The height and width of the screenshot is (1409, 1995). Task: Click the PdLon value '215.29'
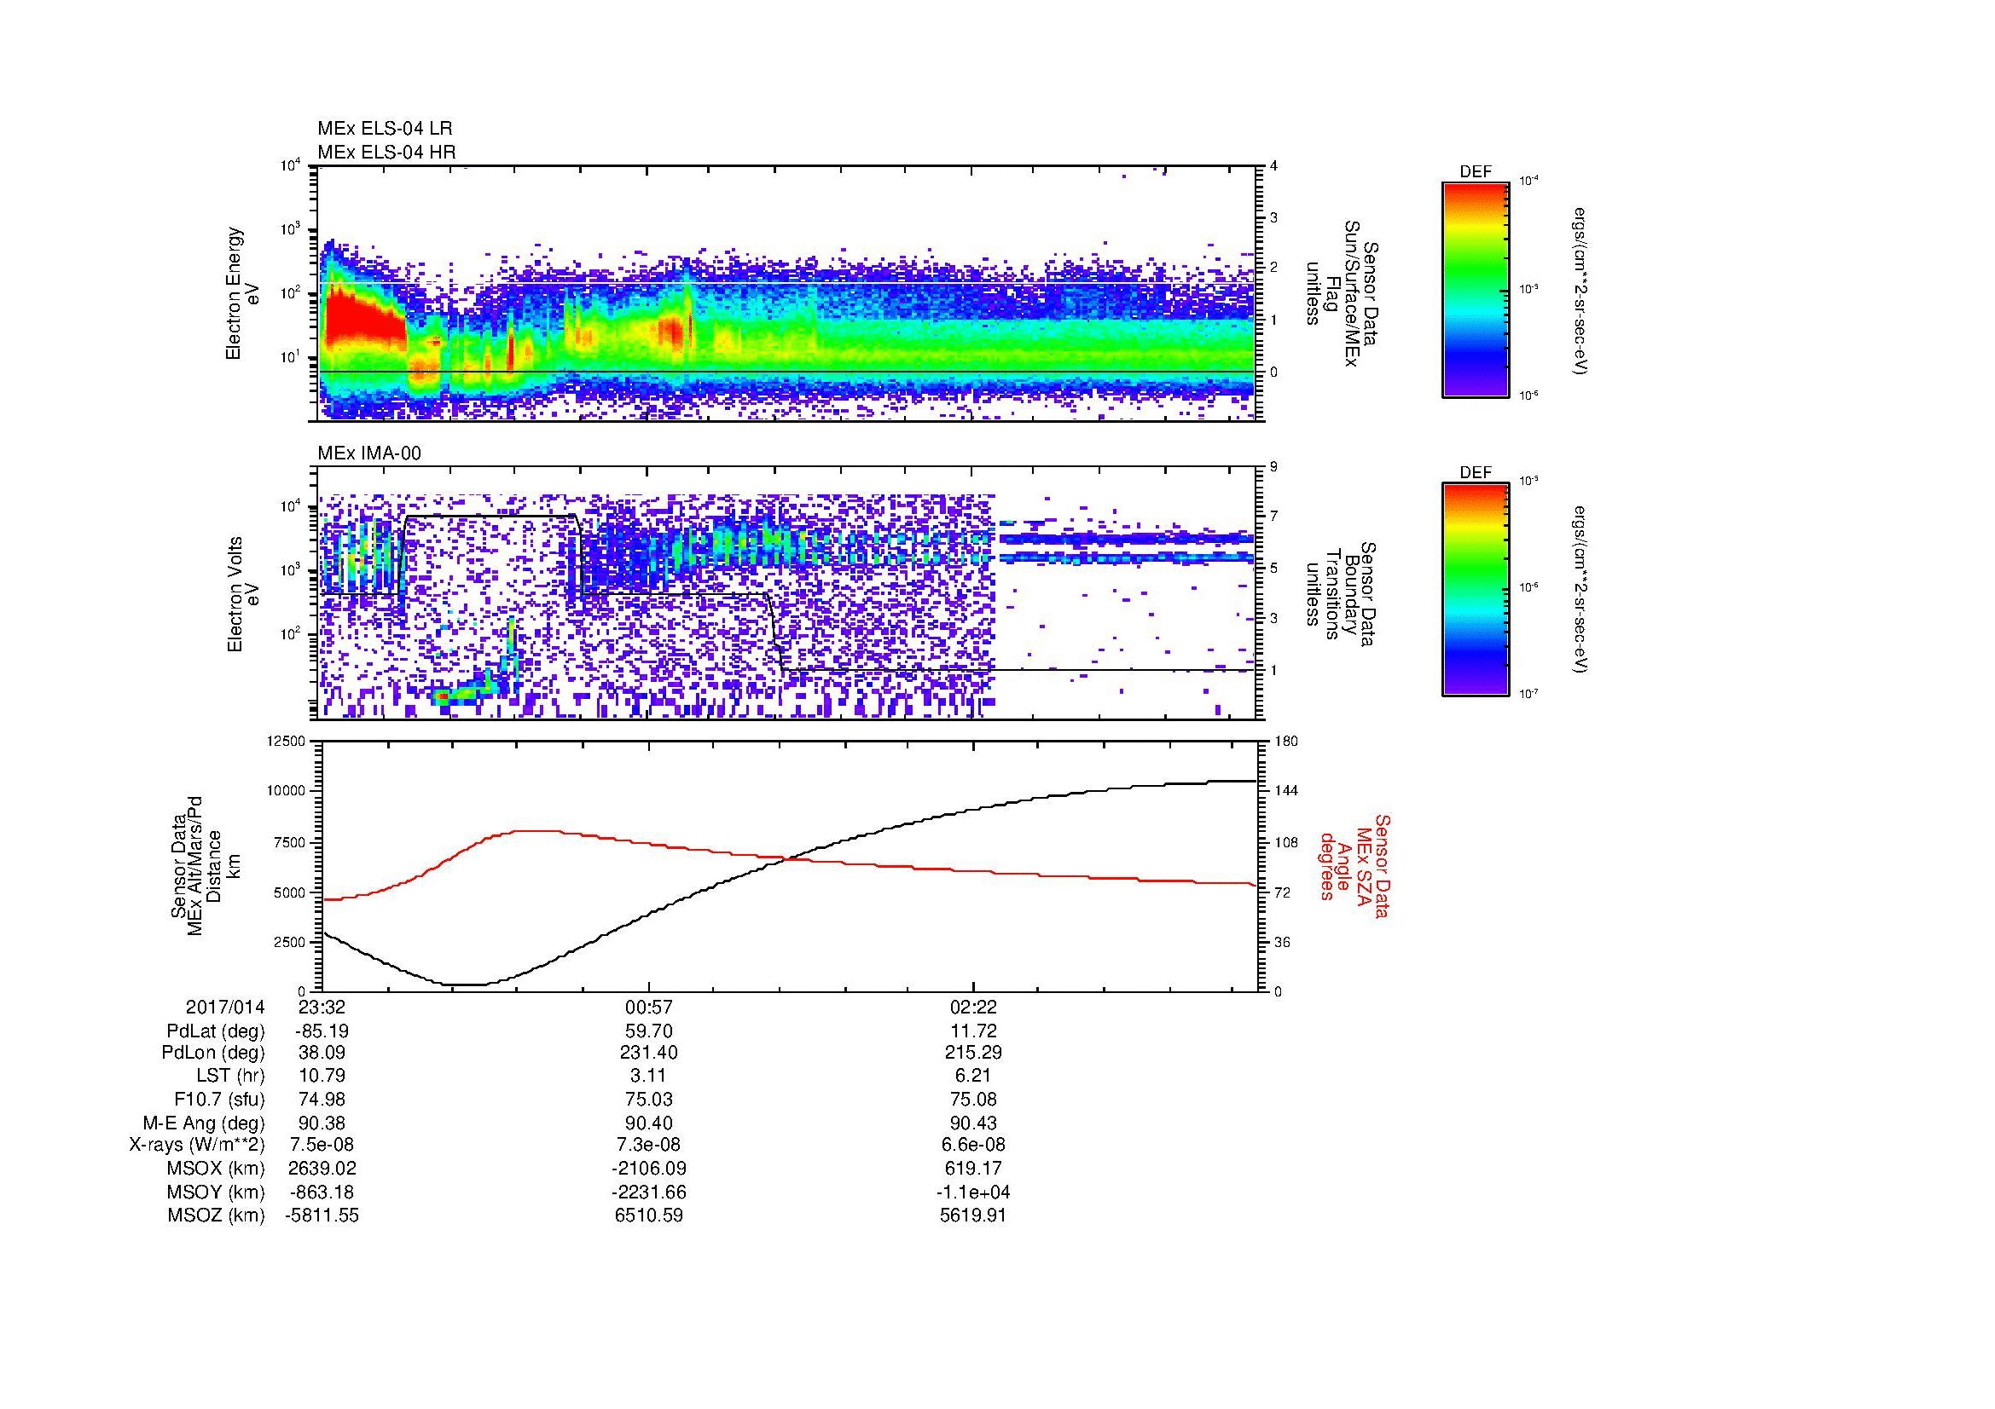[973, 1053]
